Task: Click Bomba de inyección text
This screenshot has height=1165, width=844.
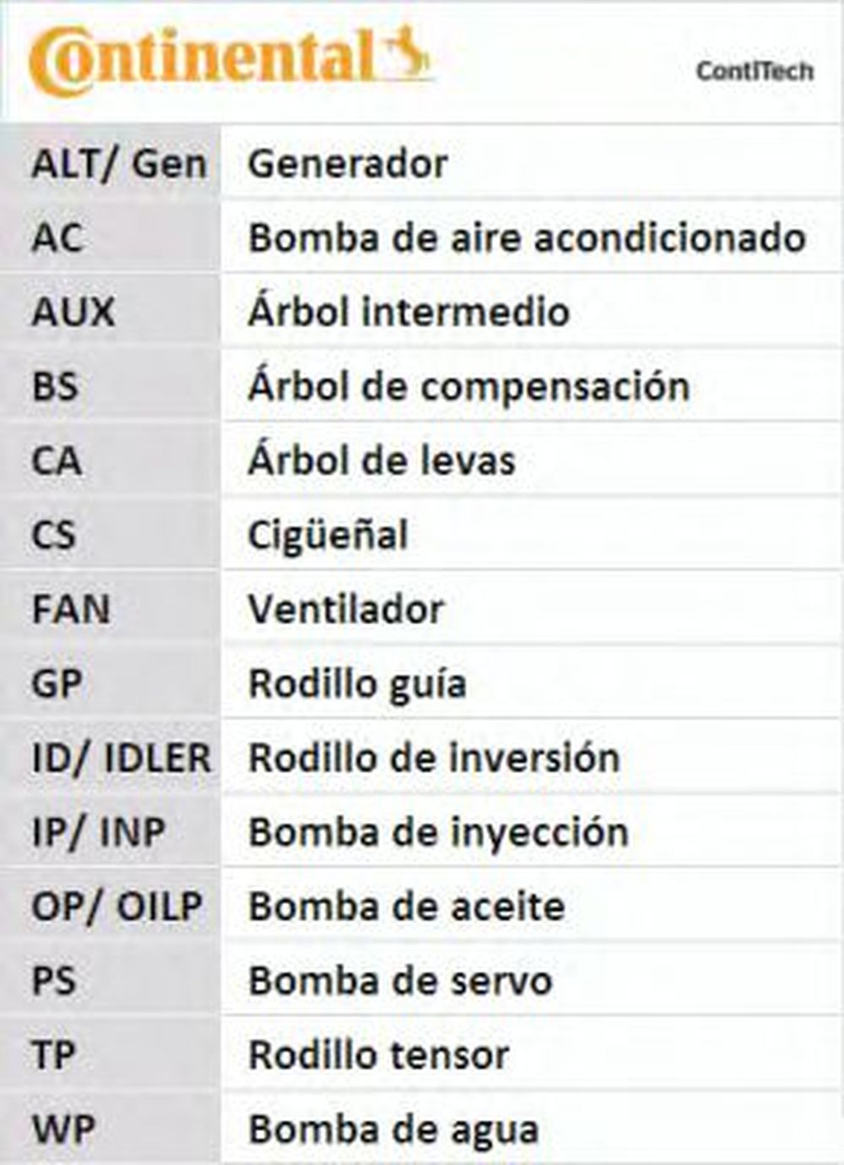Action: [x=438, y=832]
